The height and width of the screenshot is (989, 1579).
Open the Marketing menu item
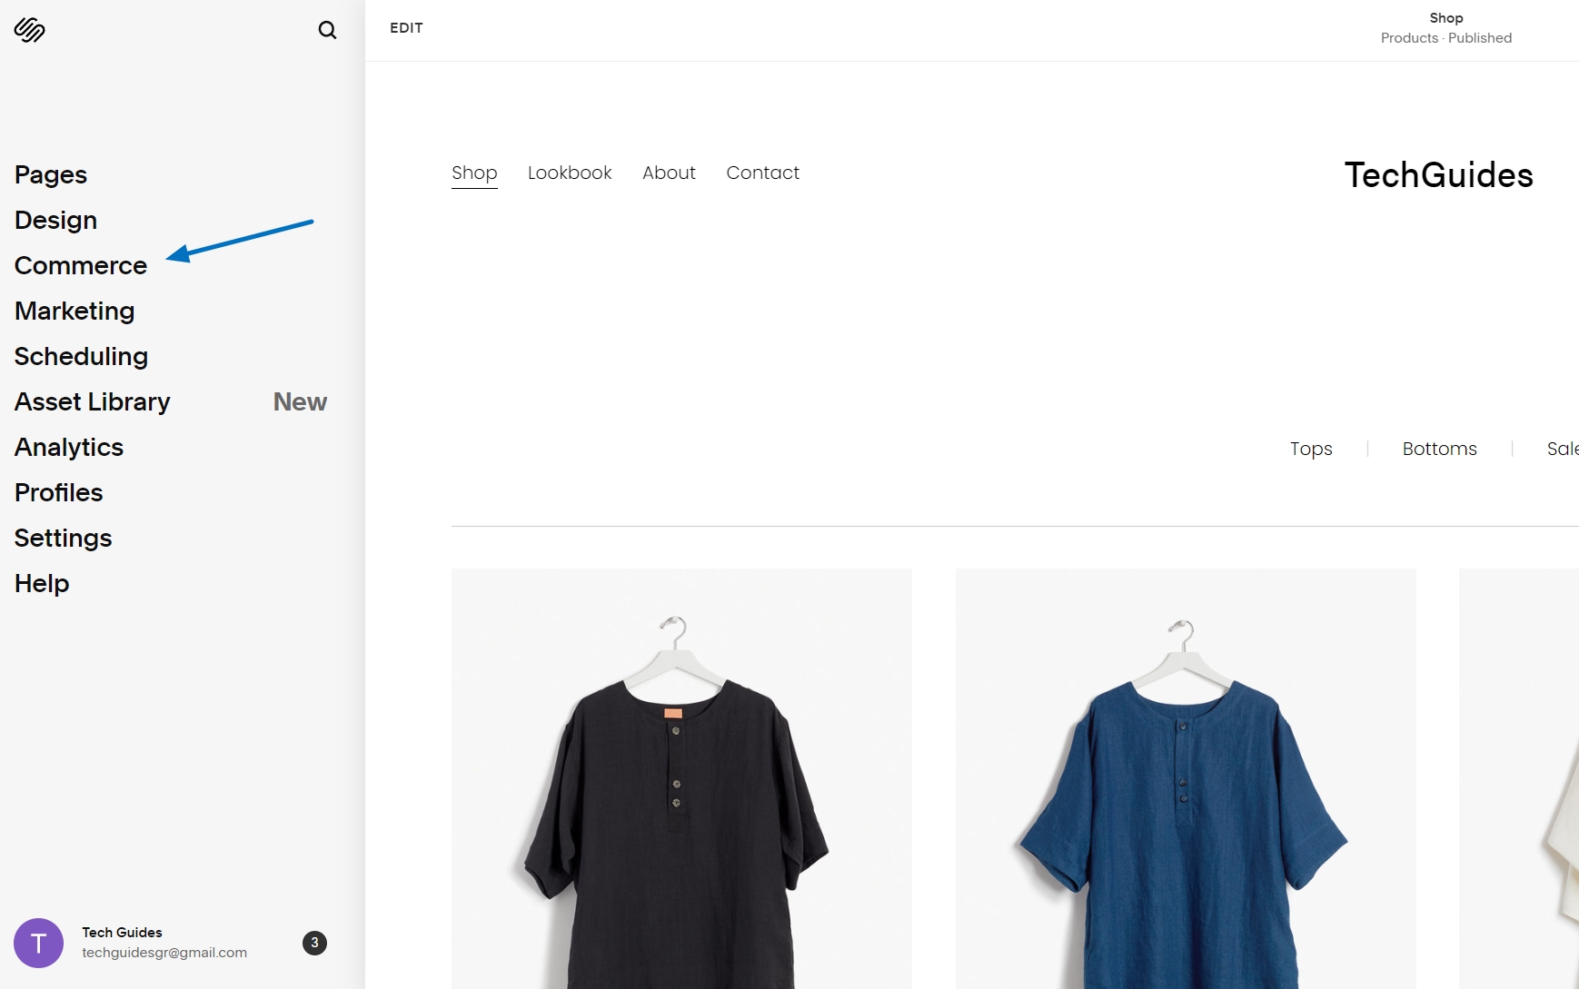pyautogui.click(x=74, y=311)
